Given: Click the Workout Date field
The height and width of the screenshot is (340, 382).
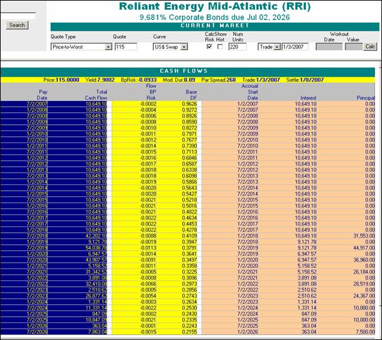Looking at the screenshot, I should click(329, 46).
